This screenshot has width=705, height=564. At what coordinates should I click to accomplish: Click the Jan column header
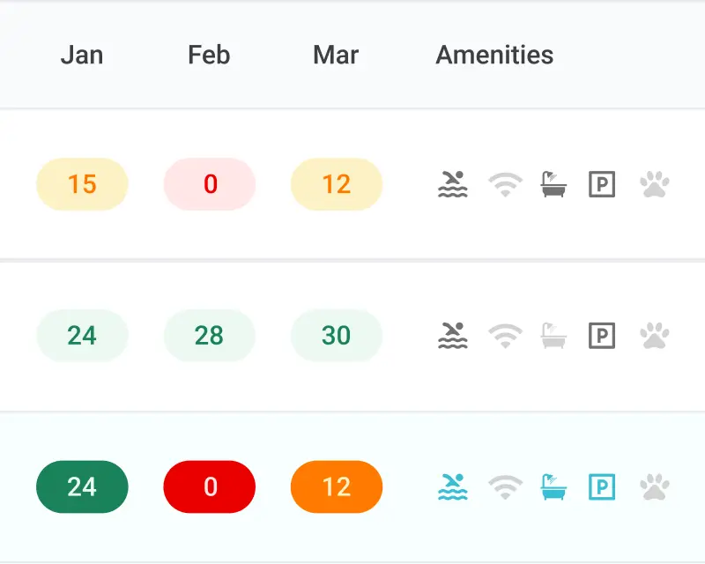[82, 55]
